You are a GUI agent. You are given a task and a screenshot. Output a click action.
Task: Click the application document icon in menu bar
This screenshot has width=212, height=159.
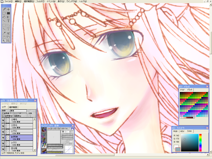[2, 1]
